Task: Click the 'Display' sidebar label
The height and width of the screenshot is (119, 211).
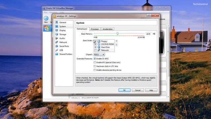Action: pos(63,30)
